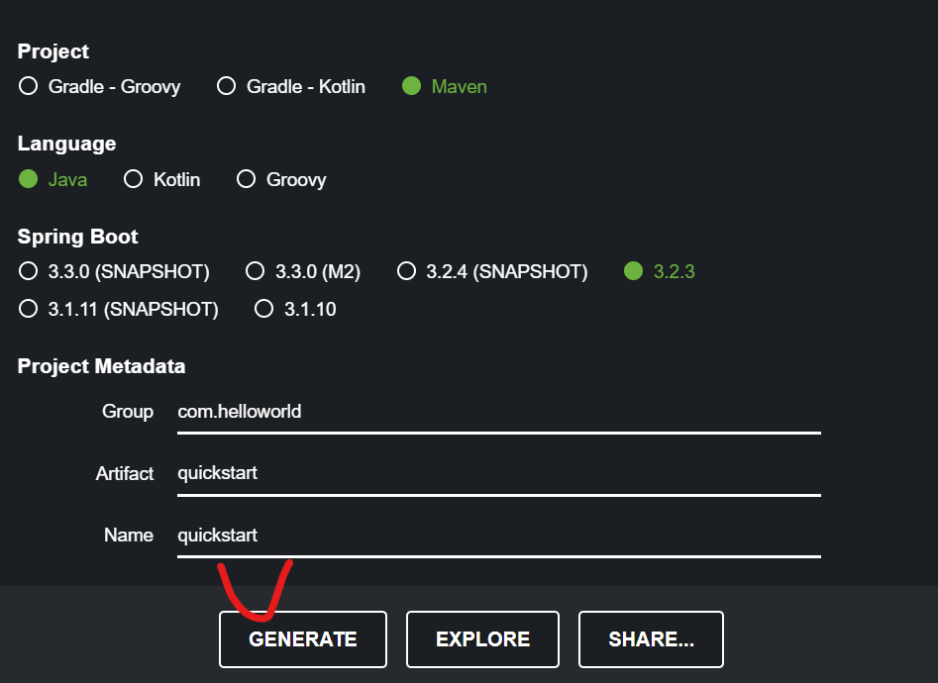Screen dimensions: 938x683
Task: Click the GENERATE button
Action: click(x=303, y=639)
